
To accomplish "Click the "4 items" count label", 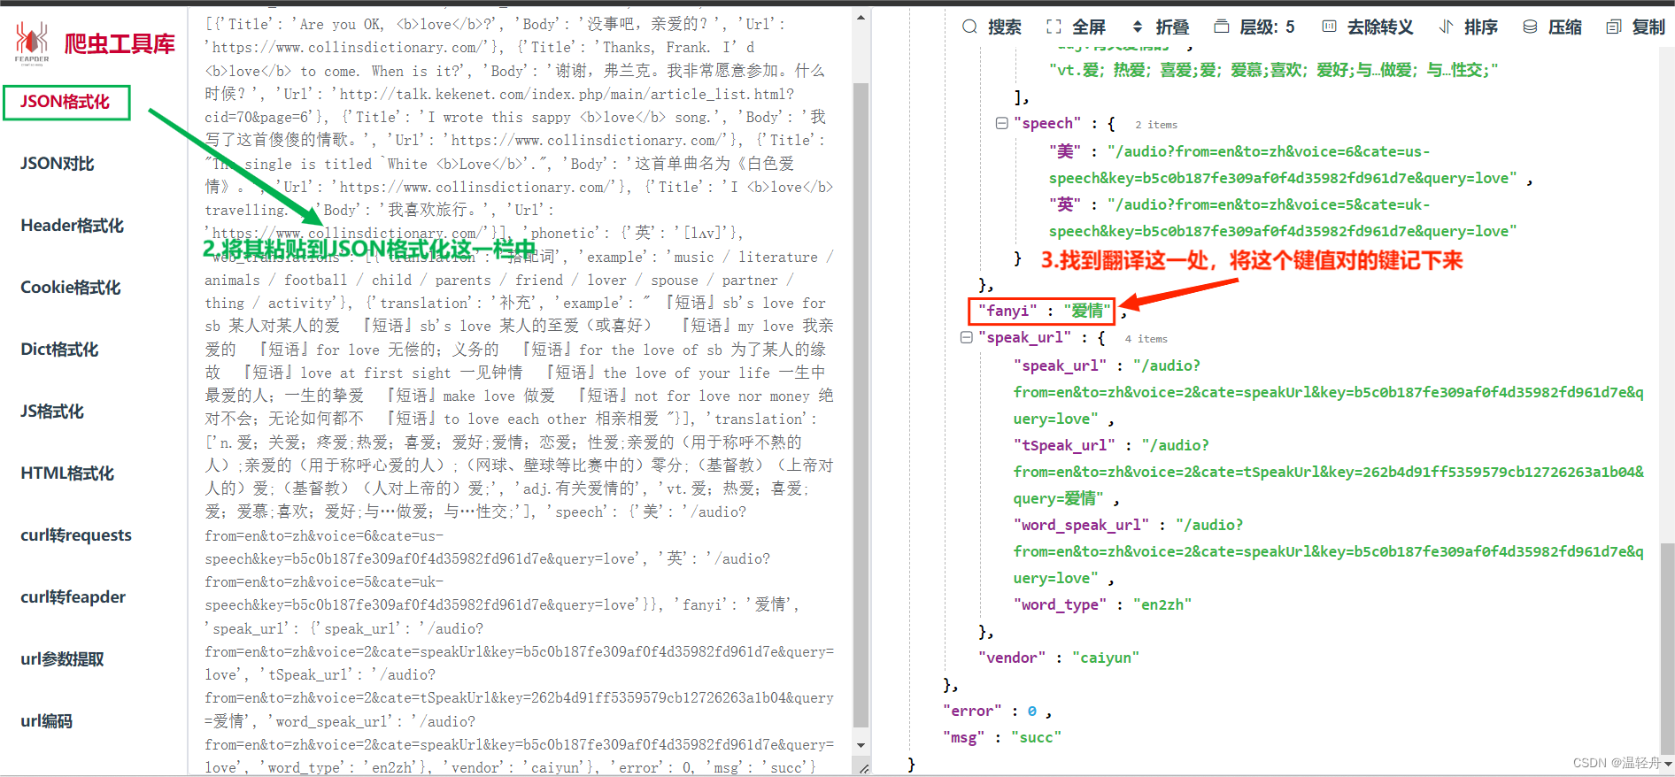I will tap(1146, 339).
